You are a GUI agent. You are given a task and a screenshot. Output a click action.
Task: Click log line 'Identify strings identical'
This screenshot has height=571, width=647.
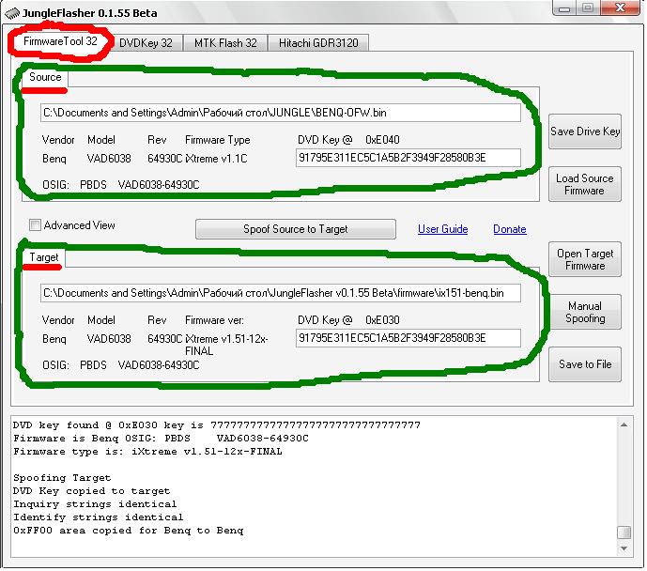99,517
